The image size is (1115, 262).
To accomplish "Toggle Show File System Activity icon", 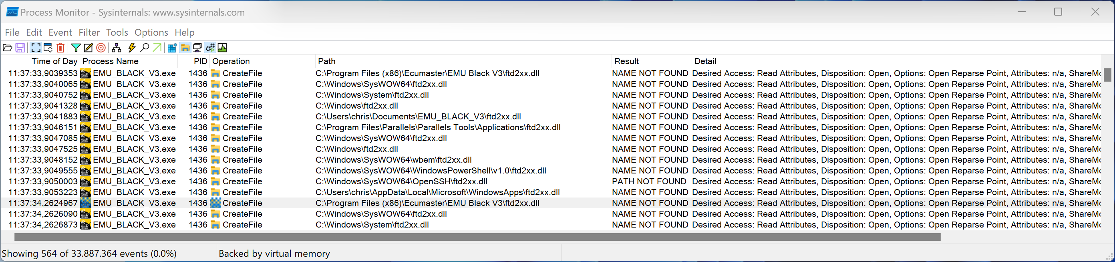I will pos(185,48).
